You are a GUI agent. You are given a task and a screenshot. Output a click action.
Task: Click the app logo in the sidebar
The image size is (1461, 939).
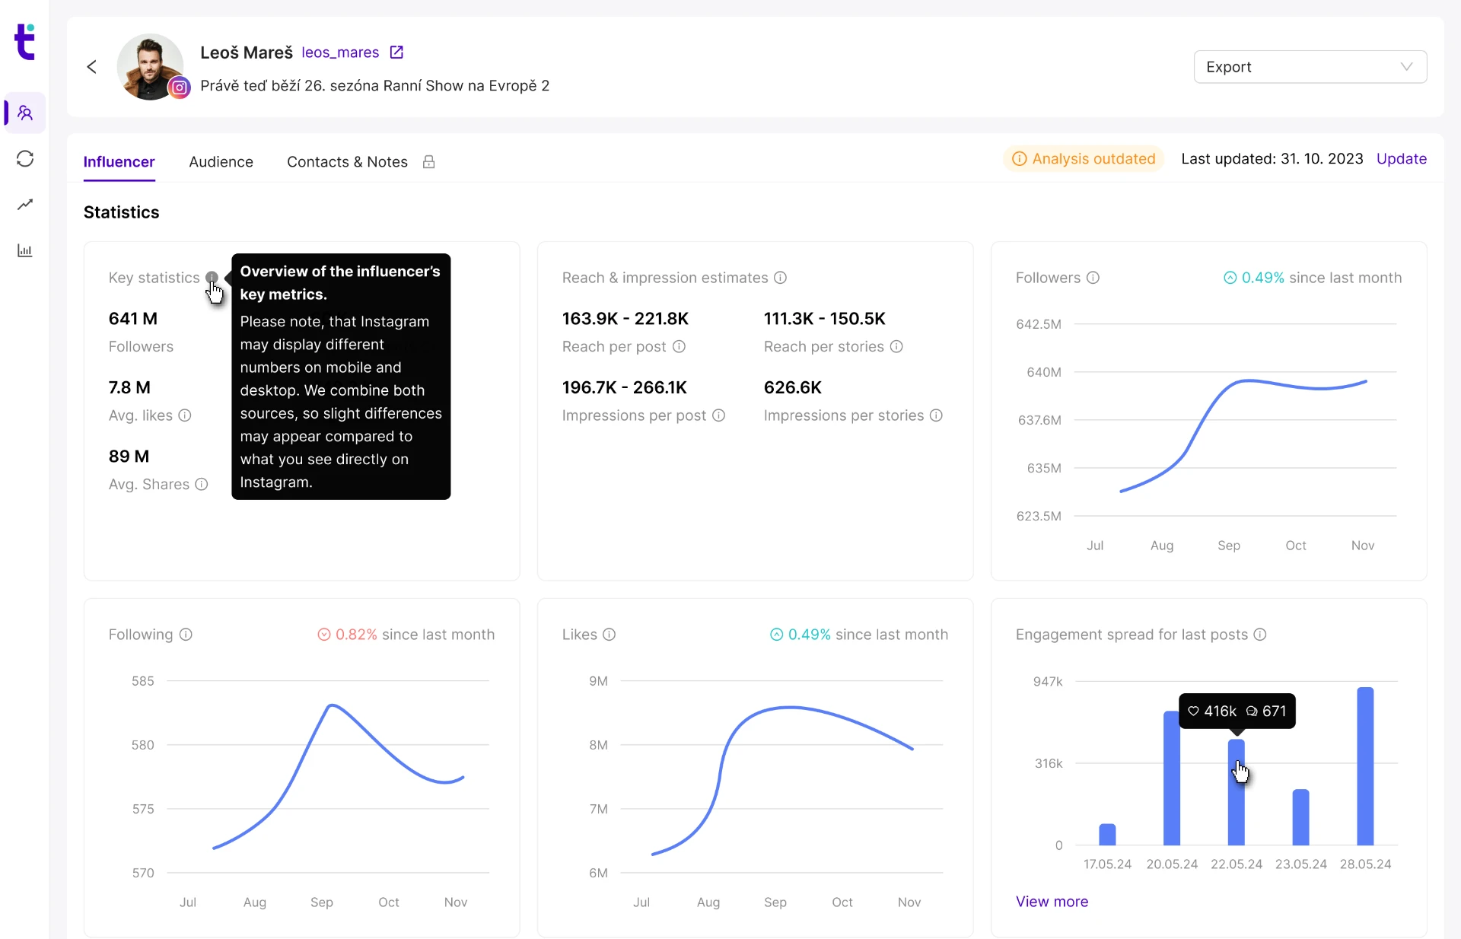[x=25, y=41]
